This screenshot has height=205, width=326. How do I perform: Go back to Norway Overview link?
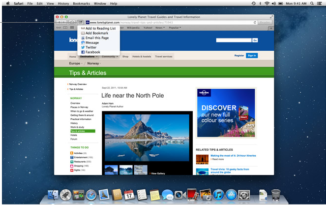tap(78, 84)
